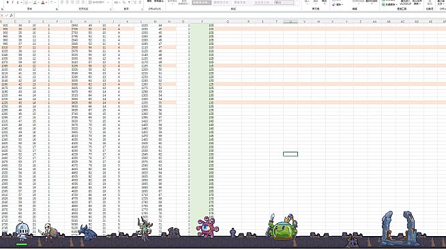Toggle italic formatting in the ribbon
Viewport: 446px width, 249px height.
(x=12, y=2)
